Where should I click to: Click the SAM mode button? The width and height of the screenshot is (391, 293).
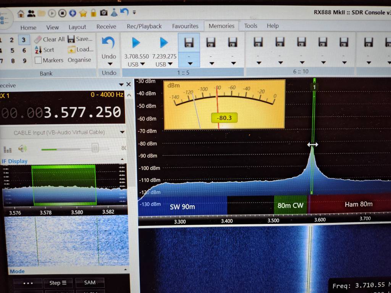point(90,282)
